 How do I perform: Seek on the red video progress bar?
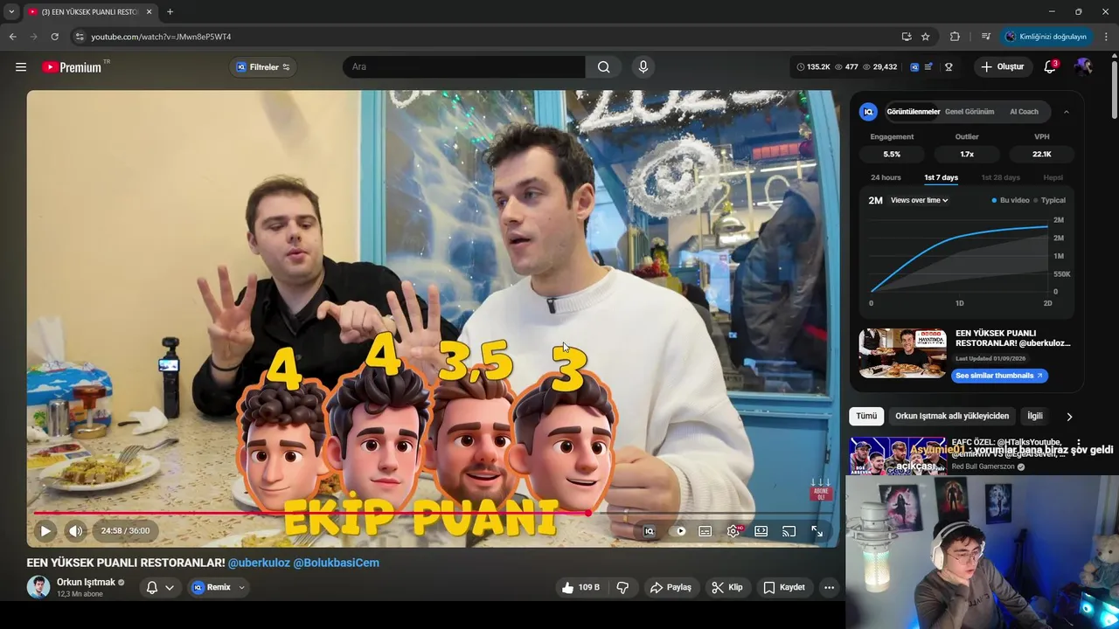coord(433,513)
